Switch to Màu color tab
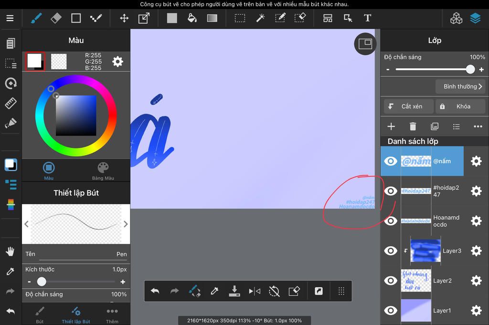This screenshot has width=489, height=325. pos(49,171)
